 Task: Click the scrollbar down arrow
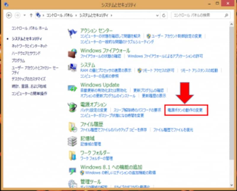[232, 185]
